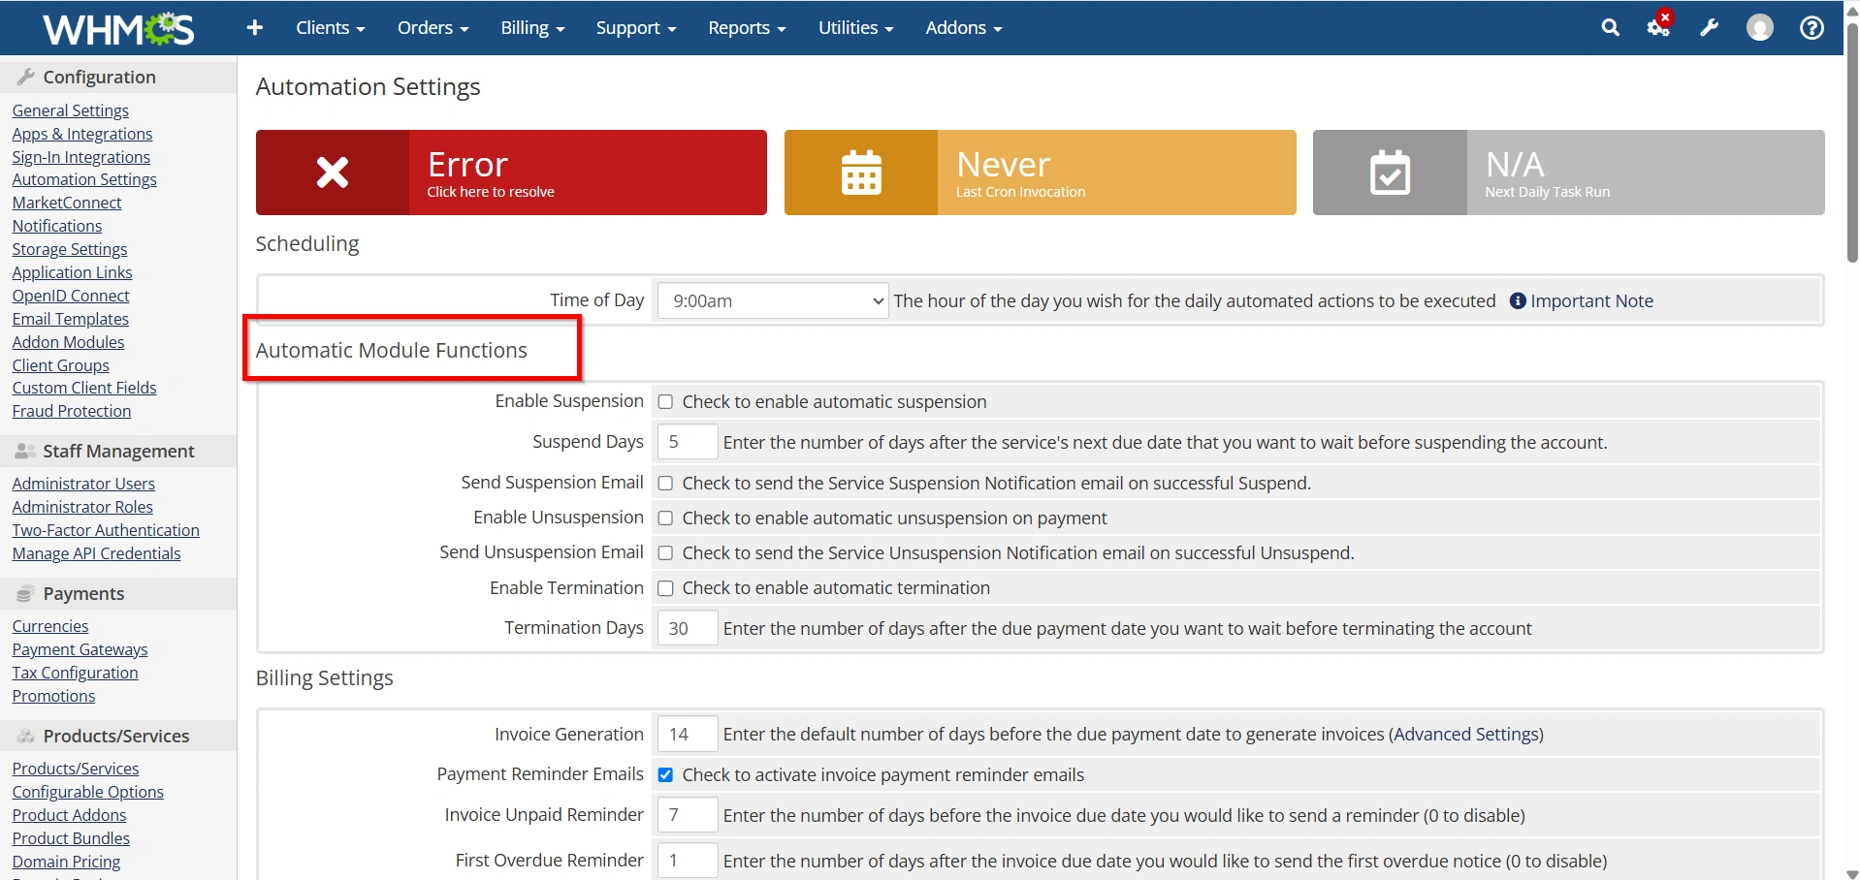Screen dimensions: 1860x880
Task: Open the Time of Day dropdown
Action: [x=773, y=300]
